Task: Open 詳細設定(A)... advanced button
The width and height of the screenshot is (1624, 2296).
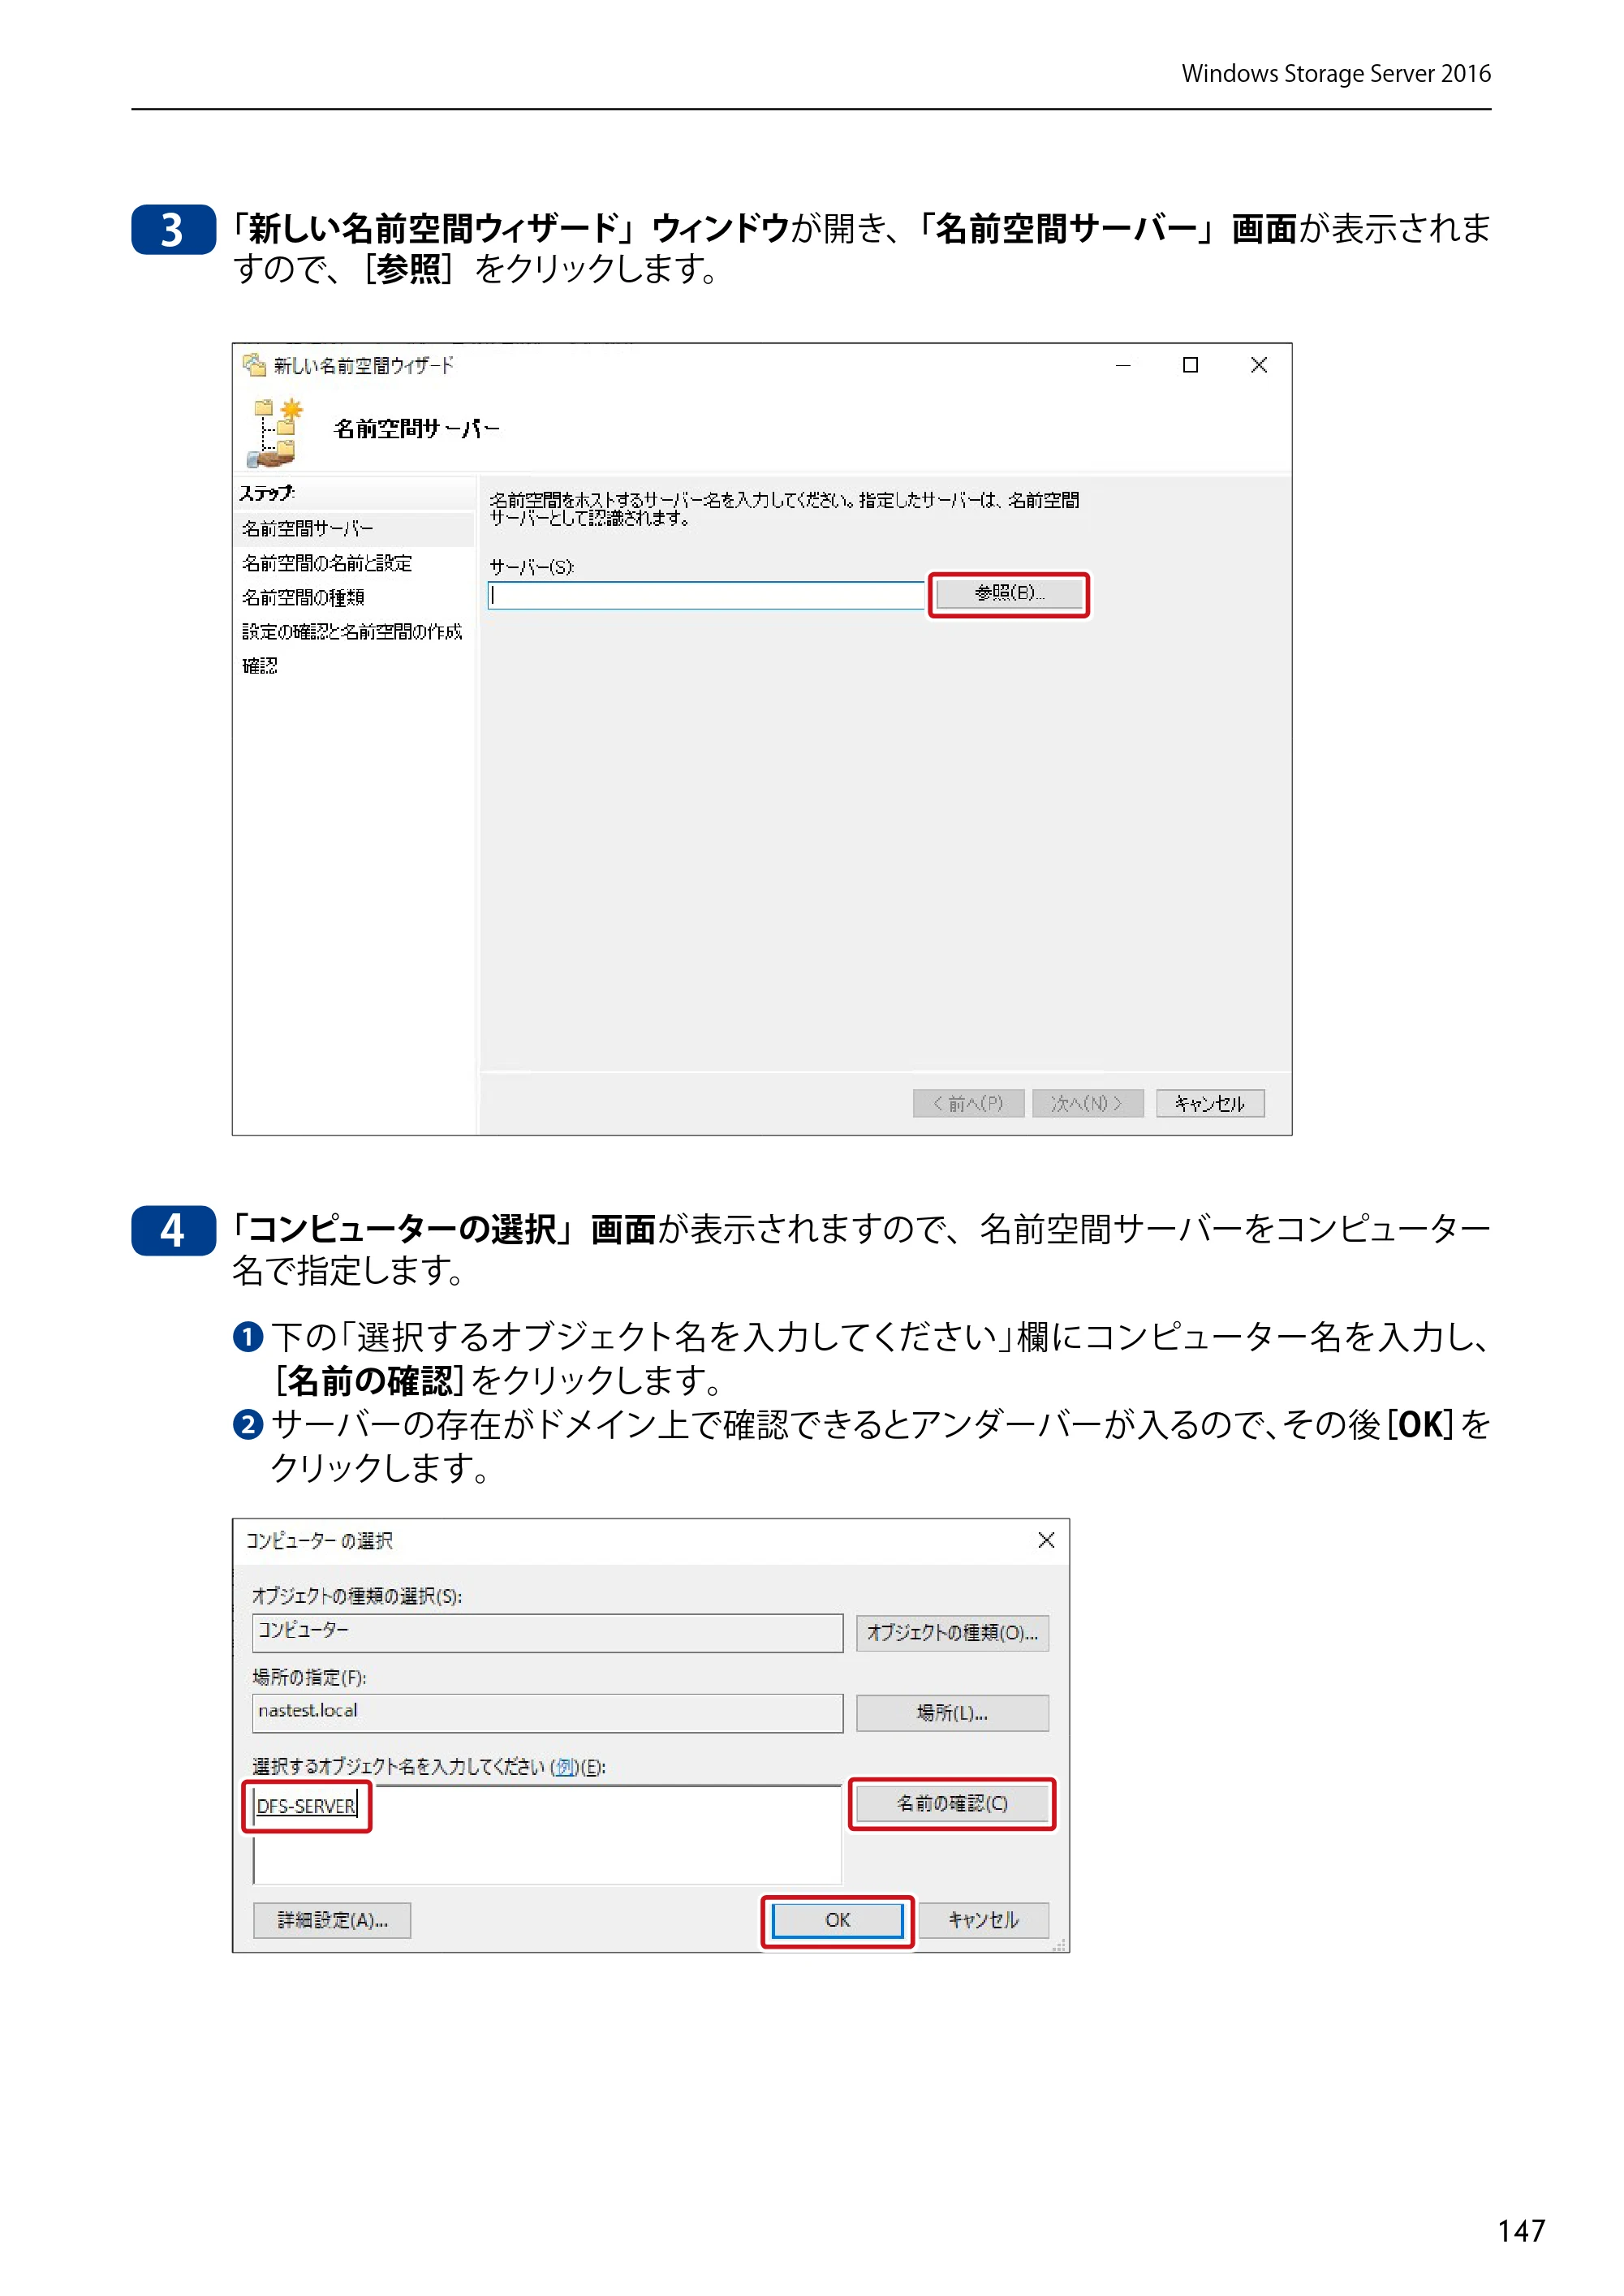Action: click(332, 1920)
